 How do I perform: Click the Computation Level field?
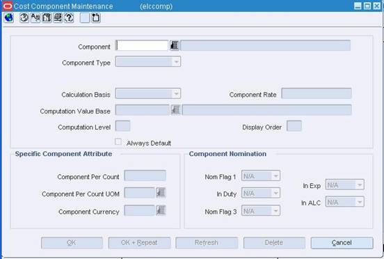tap(122, 126)
